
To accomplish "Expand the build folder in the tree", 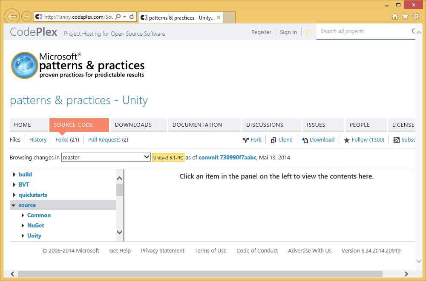I will (x=15, y=174).
